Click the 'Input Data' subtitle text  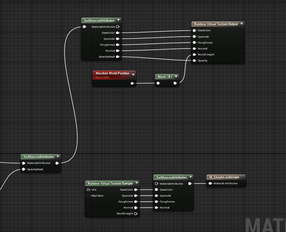coord(102,78)
